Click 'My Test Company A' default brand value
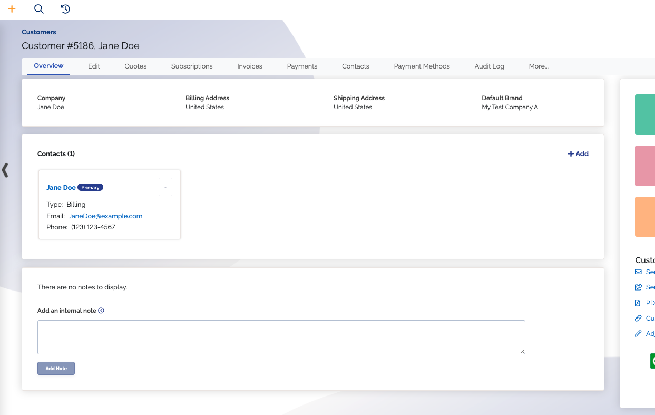The width and height of the screenshot is (655, 415). point(510,107)
